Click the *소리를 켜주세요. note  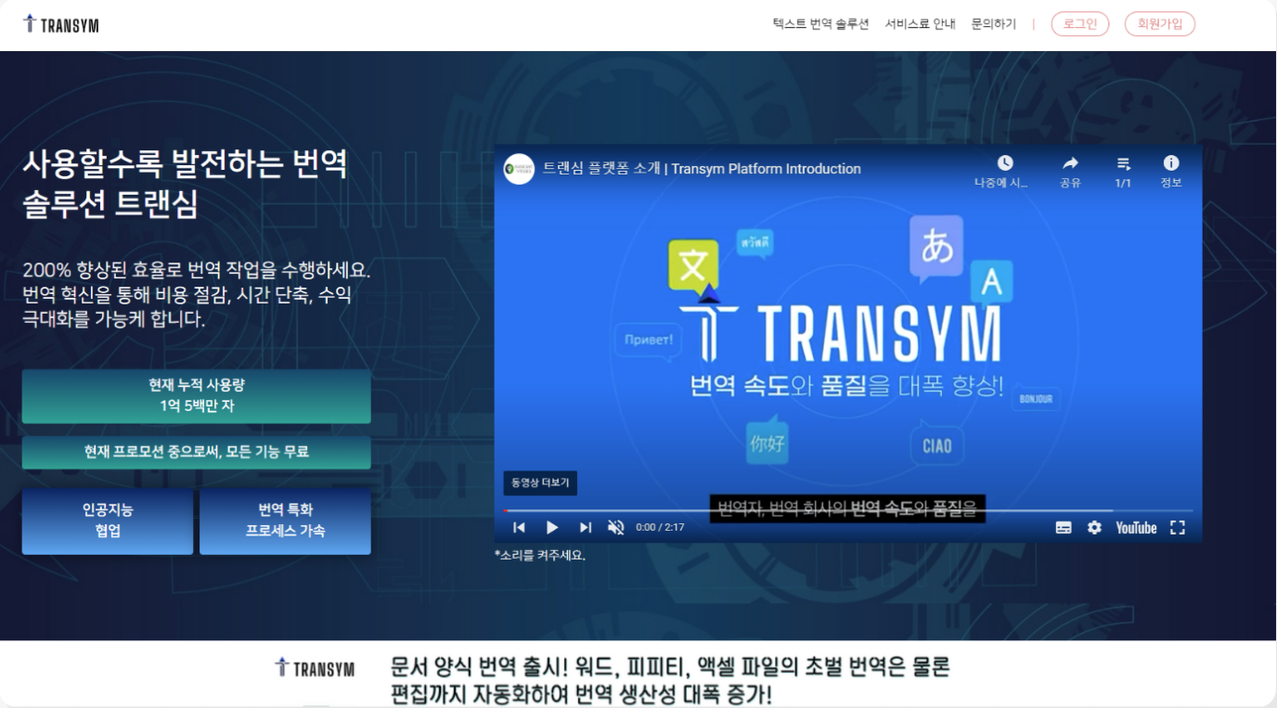(540, 556)
